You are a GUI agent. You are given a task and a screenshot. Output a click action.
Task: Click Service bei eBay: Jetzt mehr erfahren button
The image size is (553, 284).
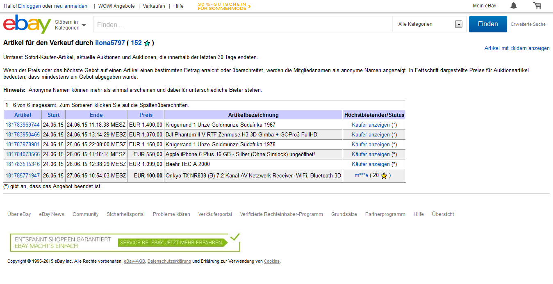coord(173,243)
